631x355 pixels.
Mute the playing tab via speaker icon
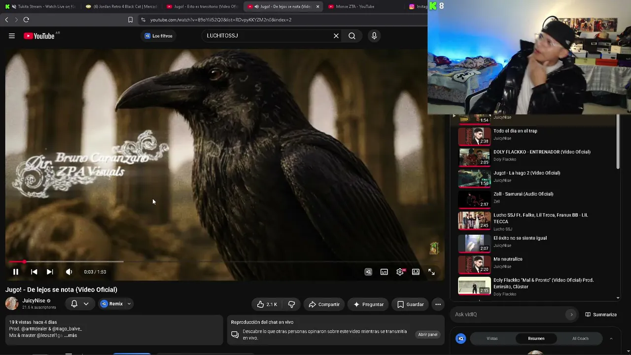[x=256, y=6]
